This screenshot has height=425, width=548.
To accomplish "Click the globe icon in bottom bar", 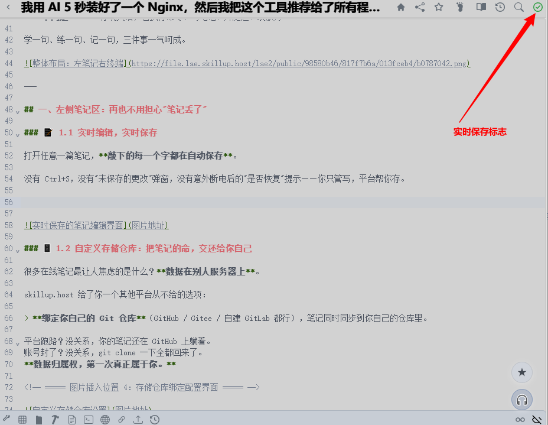I will [x=105, y=420].
